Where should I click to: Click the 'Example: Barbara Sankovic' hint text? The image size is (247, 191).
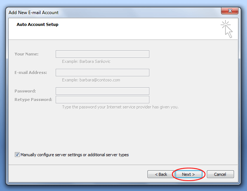coord(86,61)
